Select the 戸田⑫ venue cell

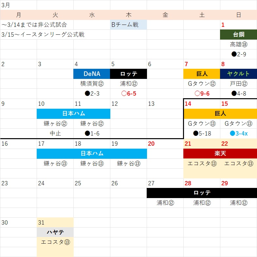(x=238, y=84)
